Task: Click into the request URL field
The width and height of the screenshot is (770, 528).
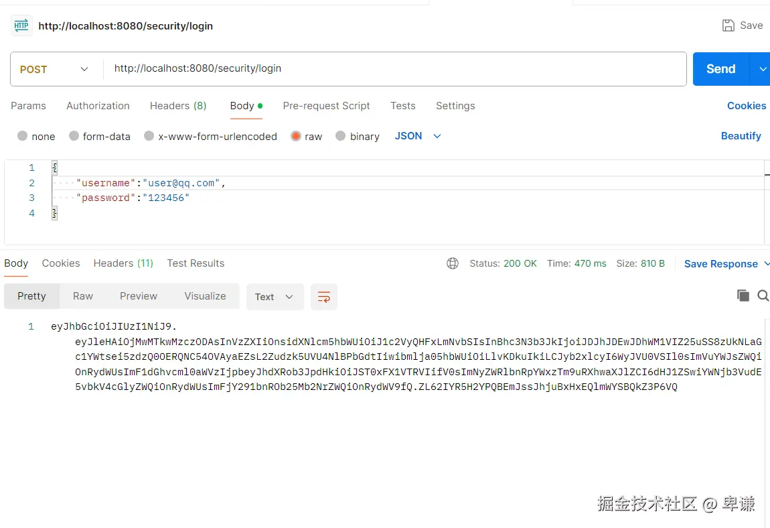Action: (394, 69)
